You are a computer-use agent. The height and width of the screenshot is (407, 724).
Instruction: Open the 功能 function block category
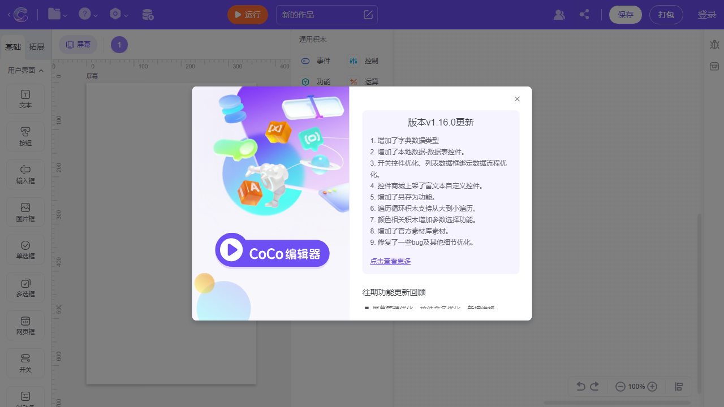316,81
